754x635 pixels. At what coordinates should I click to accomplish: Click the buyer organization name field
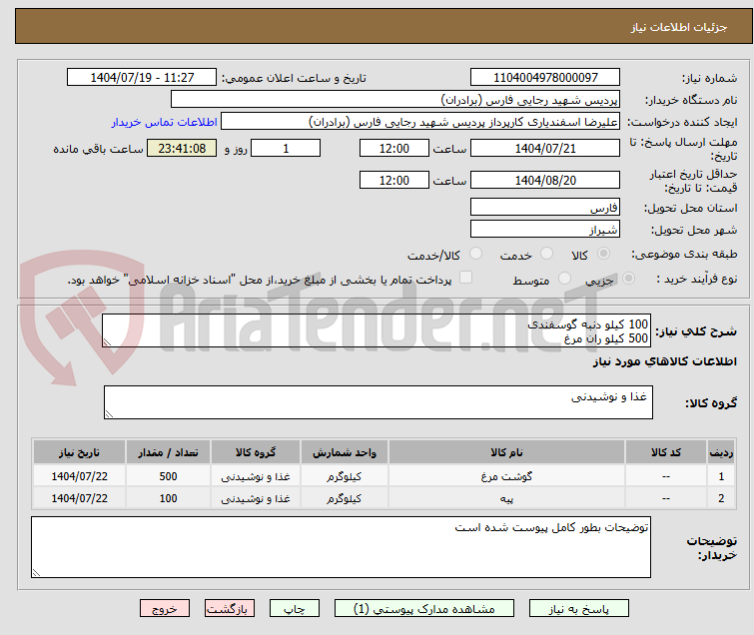click(395, 100)
